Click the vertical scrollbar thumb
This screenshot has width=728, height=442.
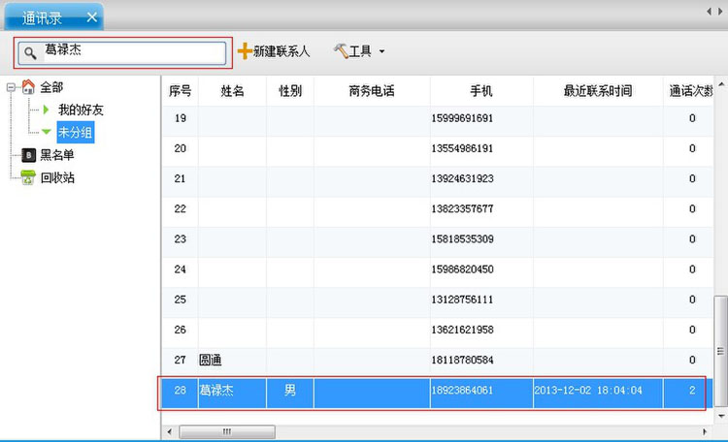click(x=720, y=351)
